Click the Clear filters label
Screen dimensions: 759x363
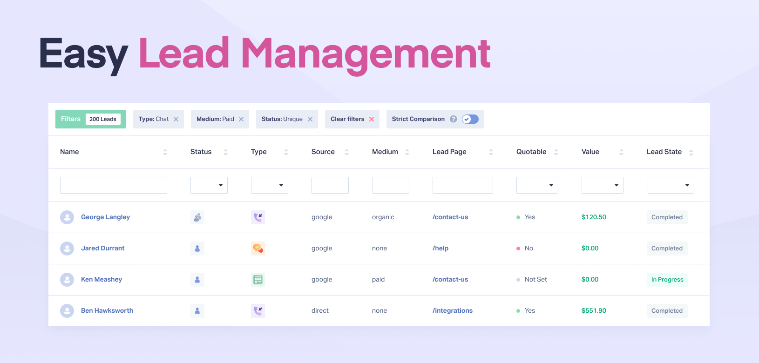pos(347,119)
